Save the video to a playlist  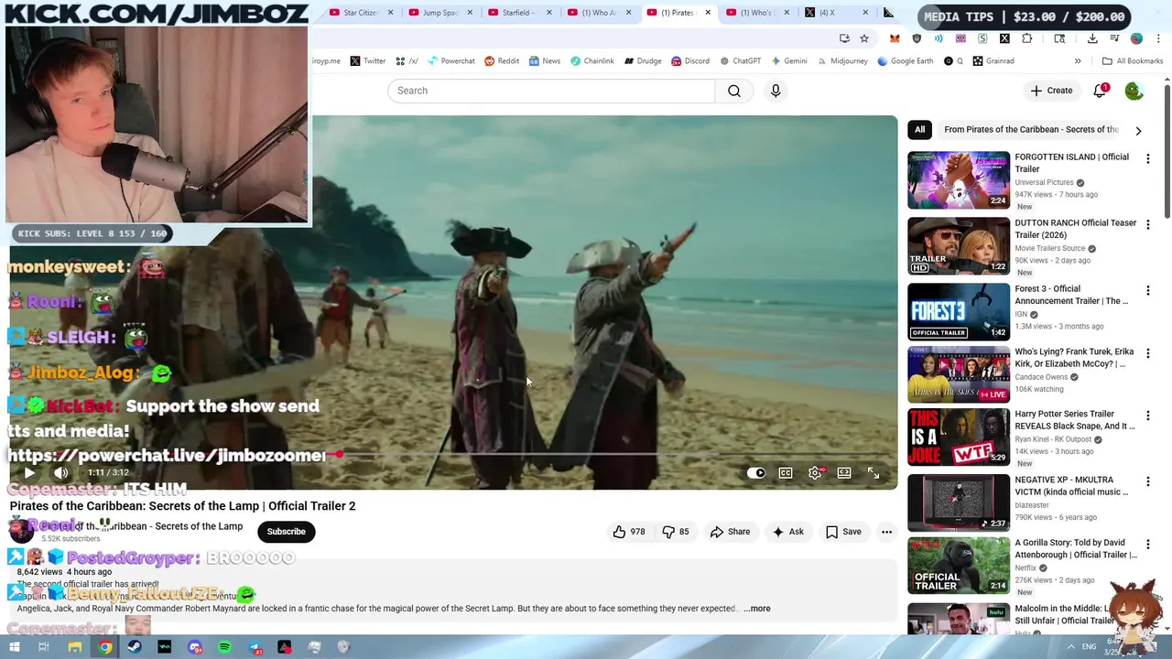coord(843,532)
